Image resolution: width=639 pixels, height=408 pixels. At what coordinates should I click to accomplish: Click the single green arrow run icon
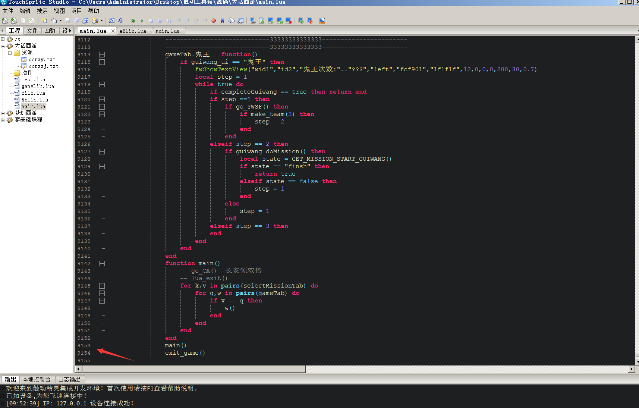[142, 21]
